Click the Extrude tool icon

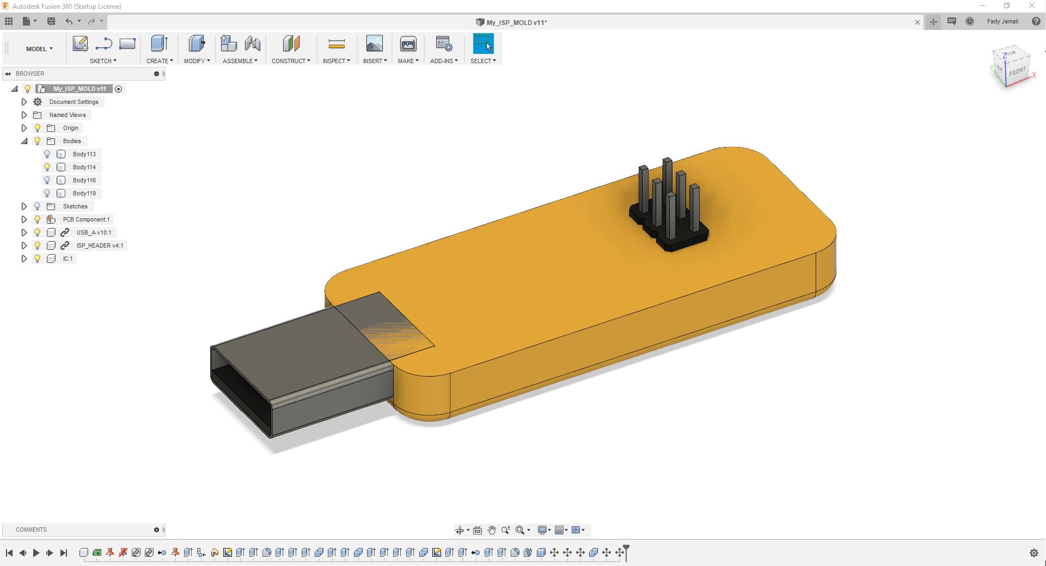point(159,44)
